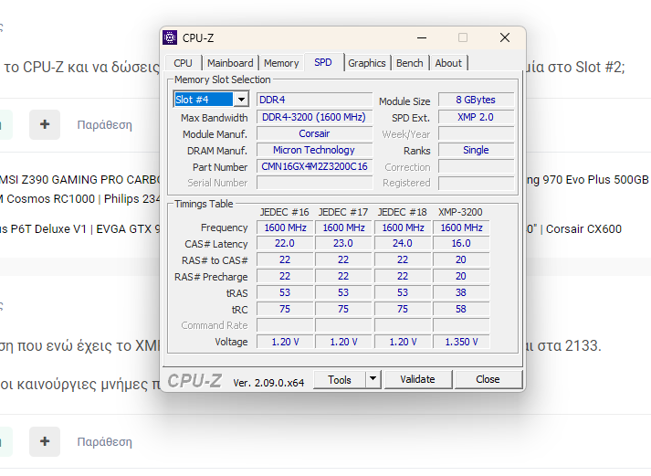Click the Ver. 2.09.0.x64 version text
Screen dimensions: 651x476
tap(268, 383)
